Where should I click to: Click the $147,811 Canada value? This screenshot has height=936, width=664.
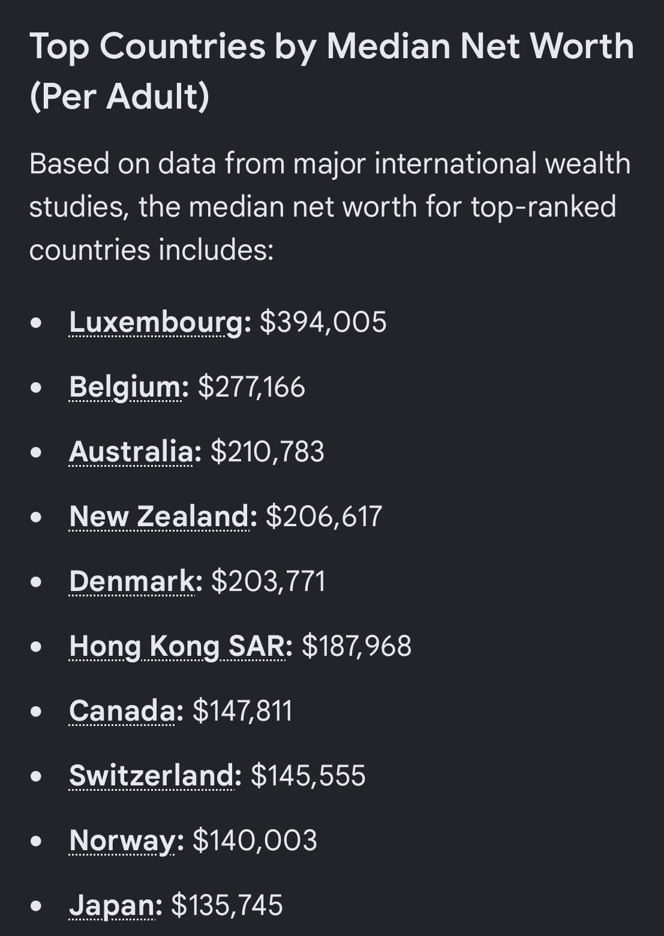(242, 711)
